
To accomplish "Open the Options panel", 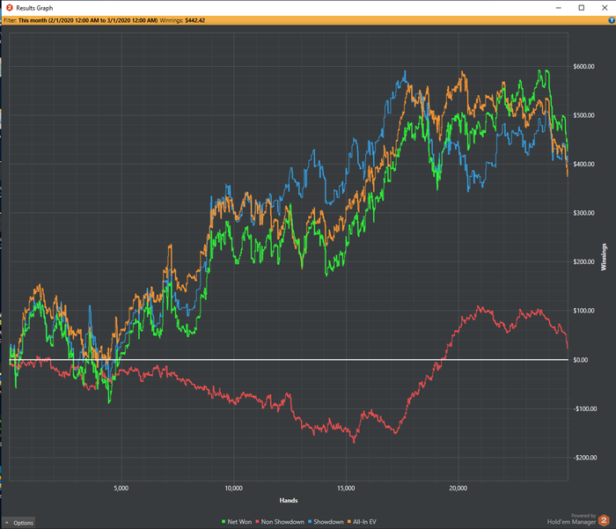I will [x=18, y=523].
